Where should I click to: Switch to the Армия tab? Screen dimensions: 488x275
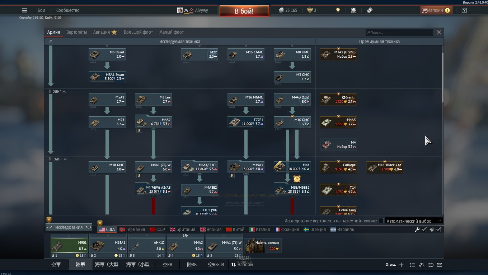point(53,32)
